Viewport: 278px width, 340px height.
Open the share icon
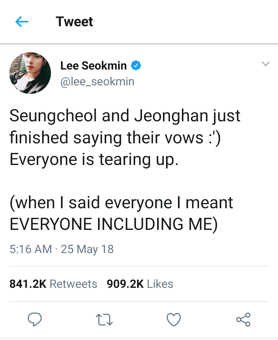pyautogui.click(x=243, y=320)
